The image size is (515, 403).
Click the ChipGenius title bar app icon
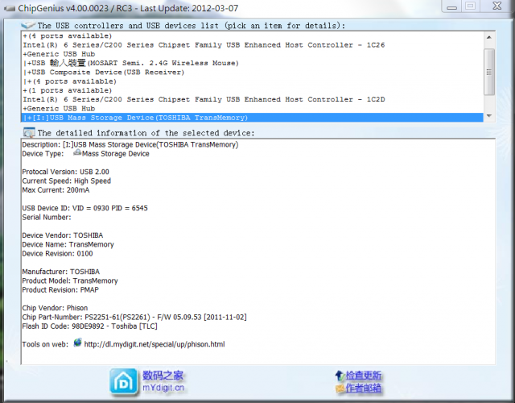10,8
